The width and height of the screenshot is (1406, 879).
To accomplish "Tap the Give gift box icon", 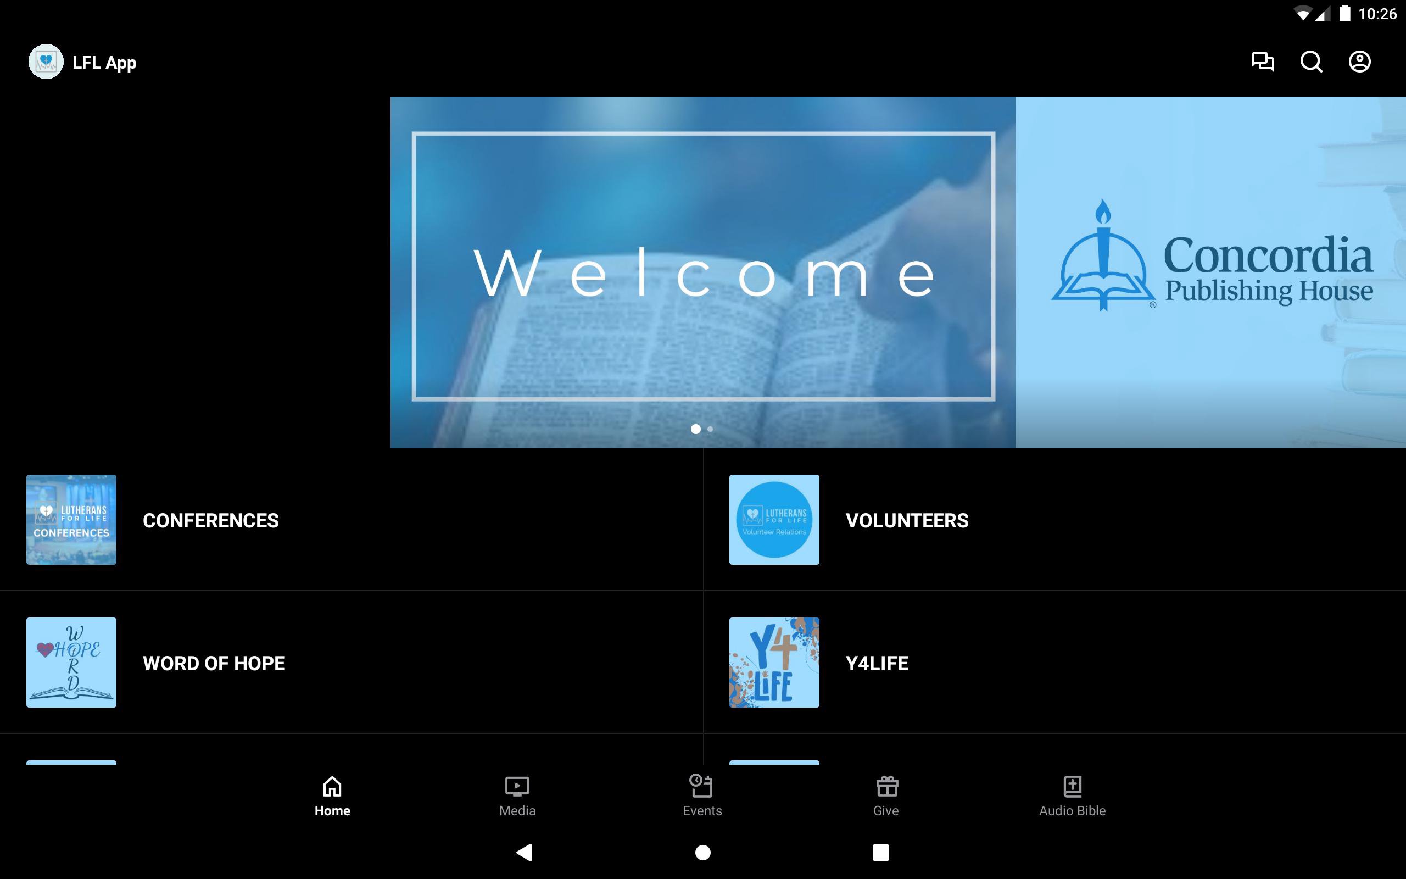I will pyautogui.click(x=886, y=786).
